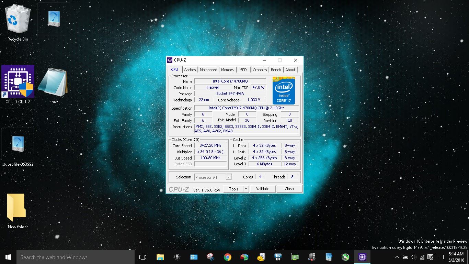
Task: Click the battery power tray icon
Action: pyautogui.click(x=405, y=257)
